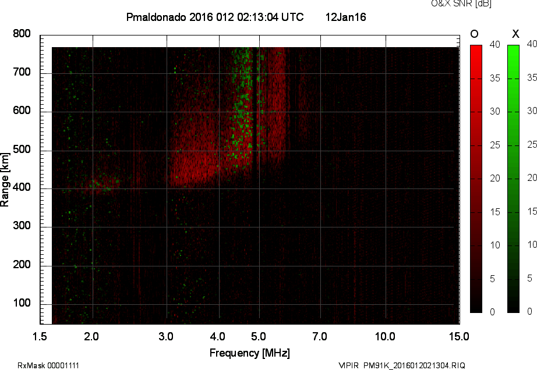Screen dimensions: 537x370
Task: Click the '600' range tick label
Action: point(22,111)
